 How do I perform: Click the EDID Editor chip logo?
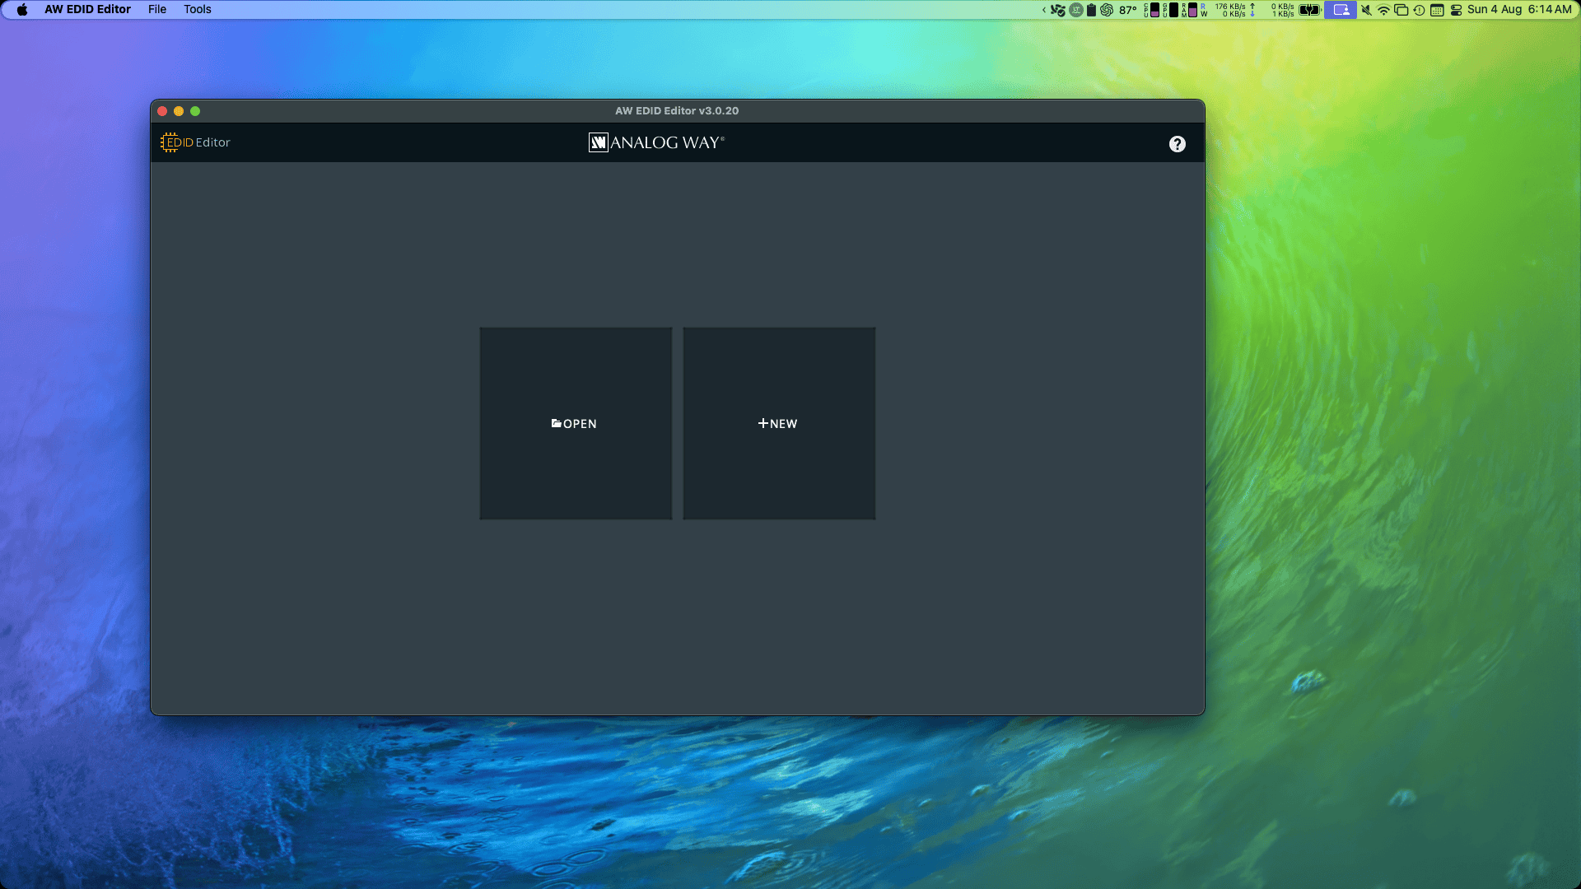[x=170, y=142]
